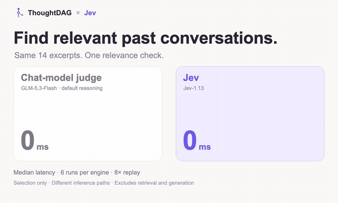Viewport: 338px width, 203px height.
Task: Click the Find relevant past conversations headline
Action: [x=146, y=38]
